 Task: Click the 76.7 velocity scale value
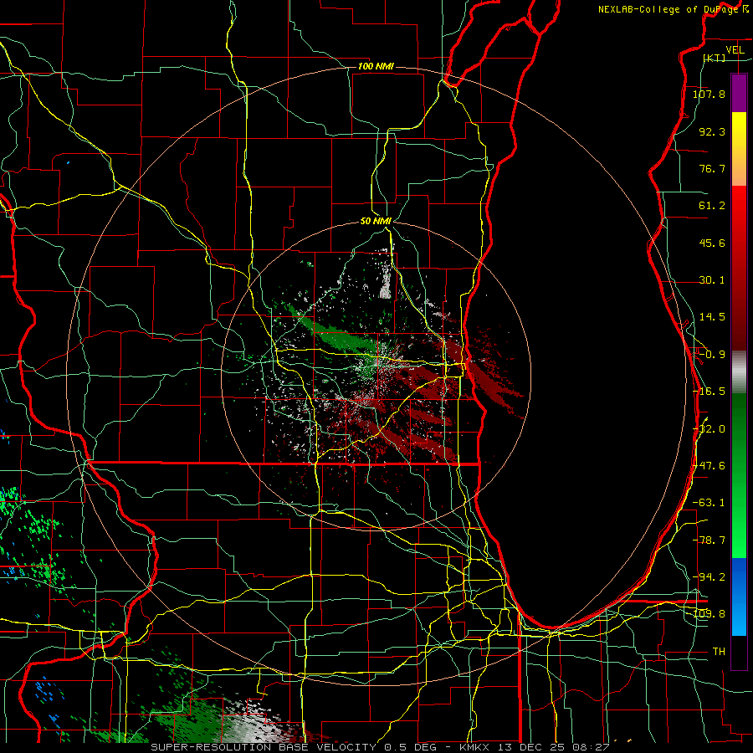pyautogui.click(x=712, y=168)
